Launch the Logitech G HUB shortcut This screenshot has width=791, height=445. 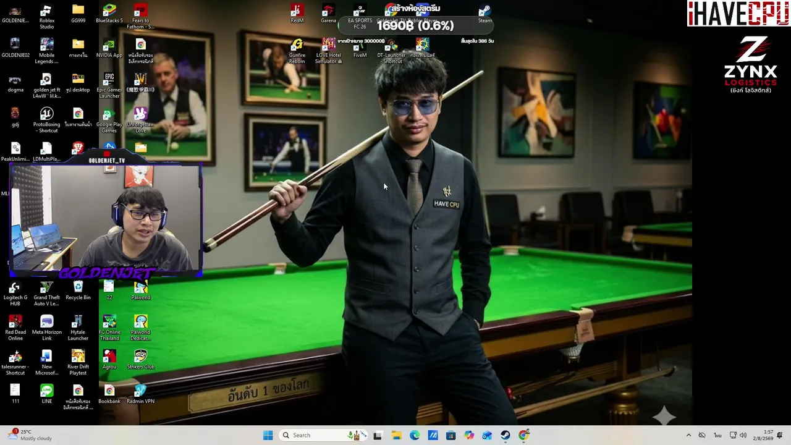15,294
